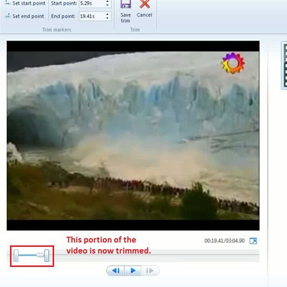The width and height of the screenshot is (287, 287).
Task: Click the playhead knob on the seek bar
Action: pos(40,255)
